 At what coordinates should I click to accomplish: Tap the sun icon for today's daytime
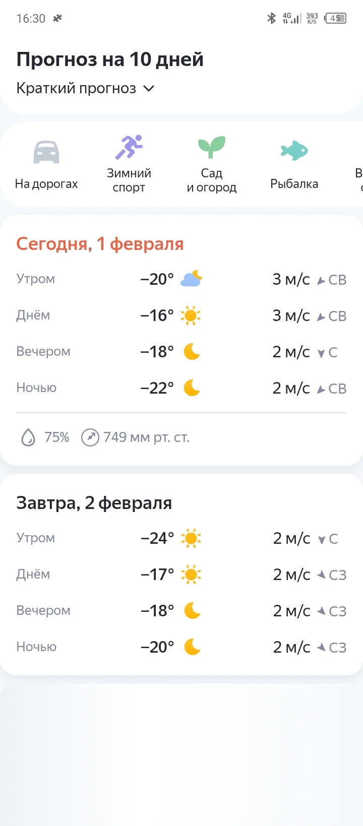[191, 315]
